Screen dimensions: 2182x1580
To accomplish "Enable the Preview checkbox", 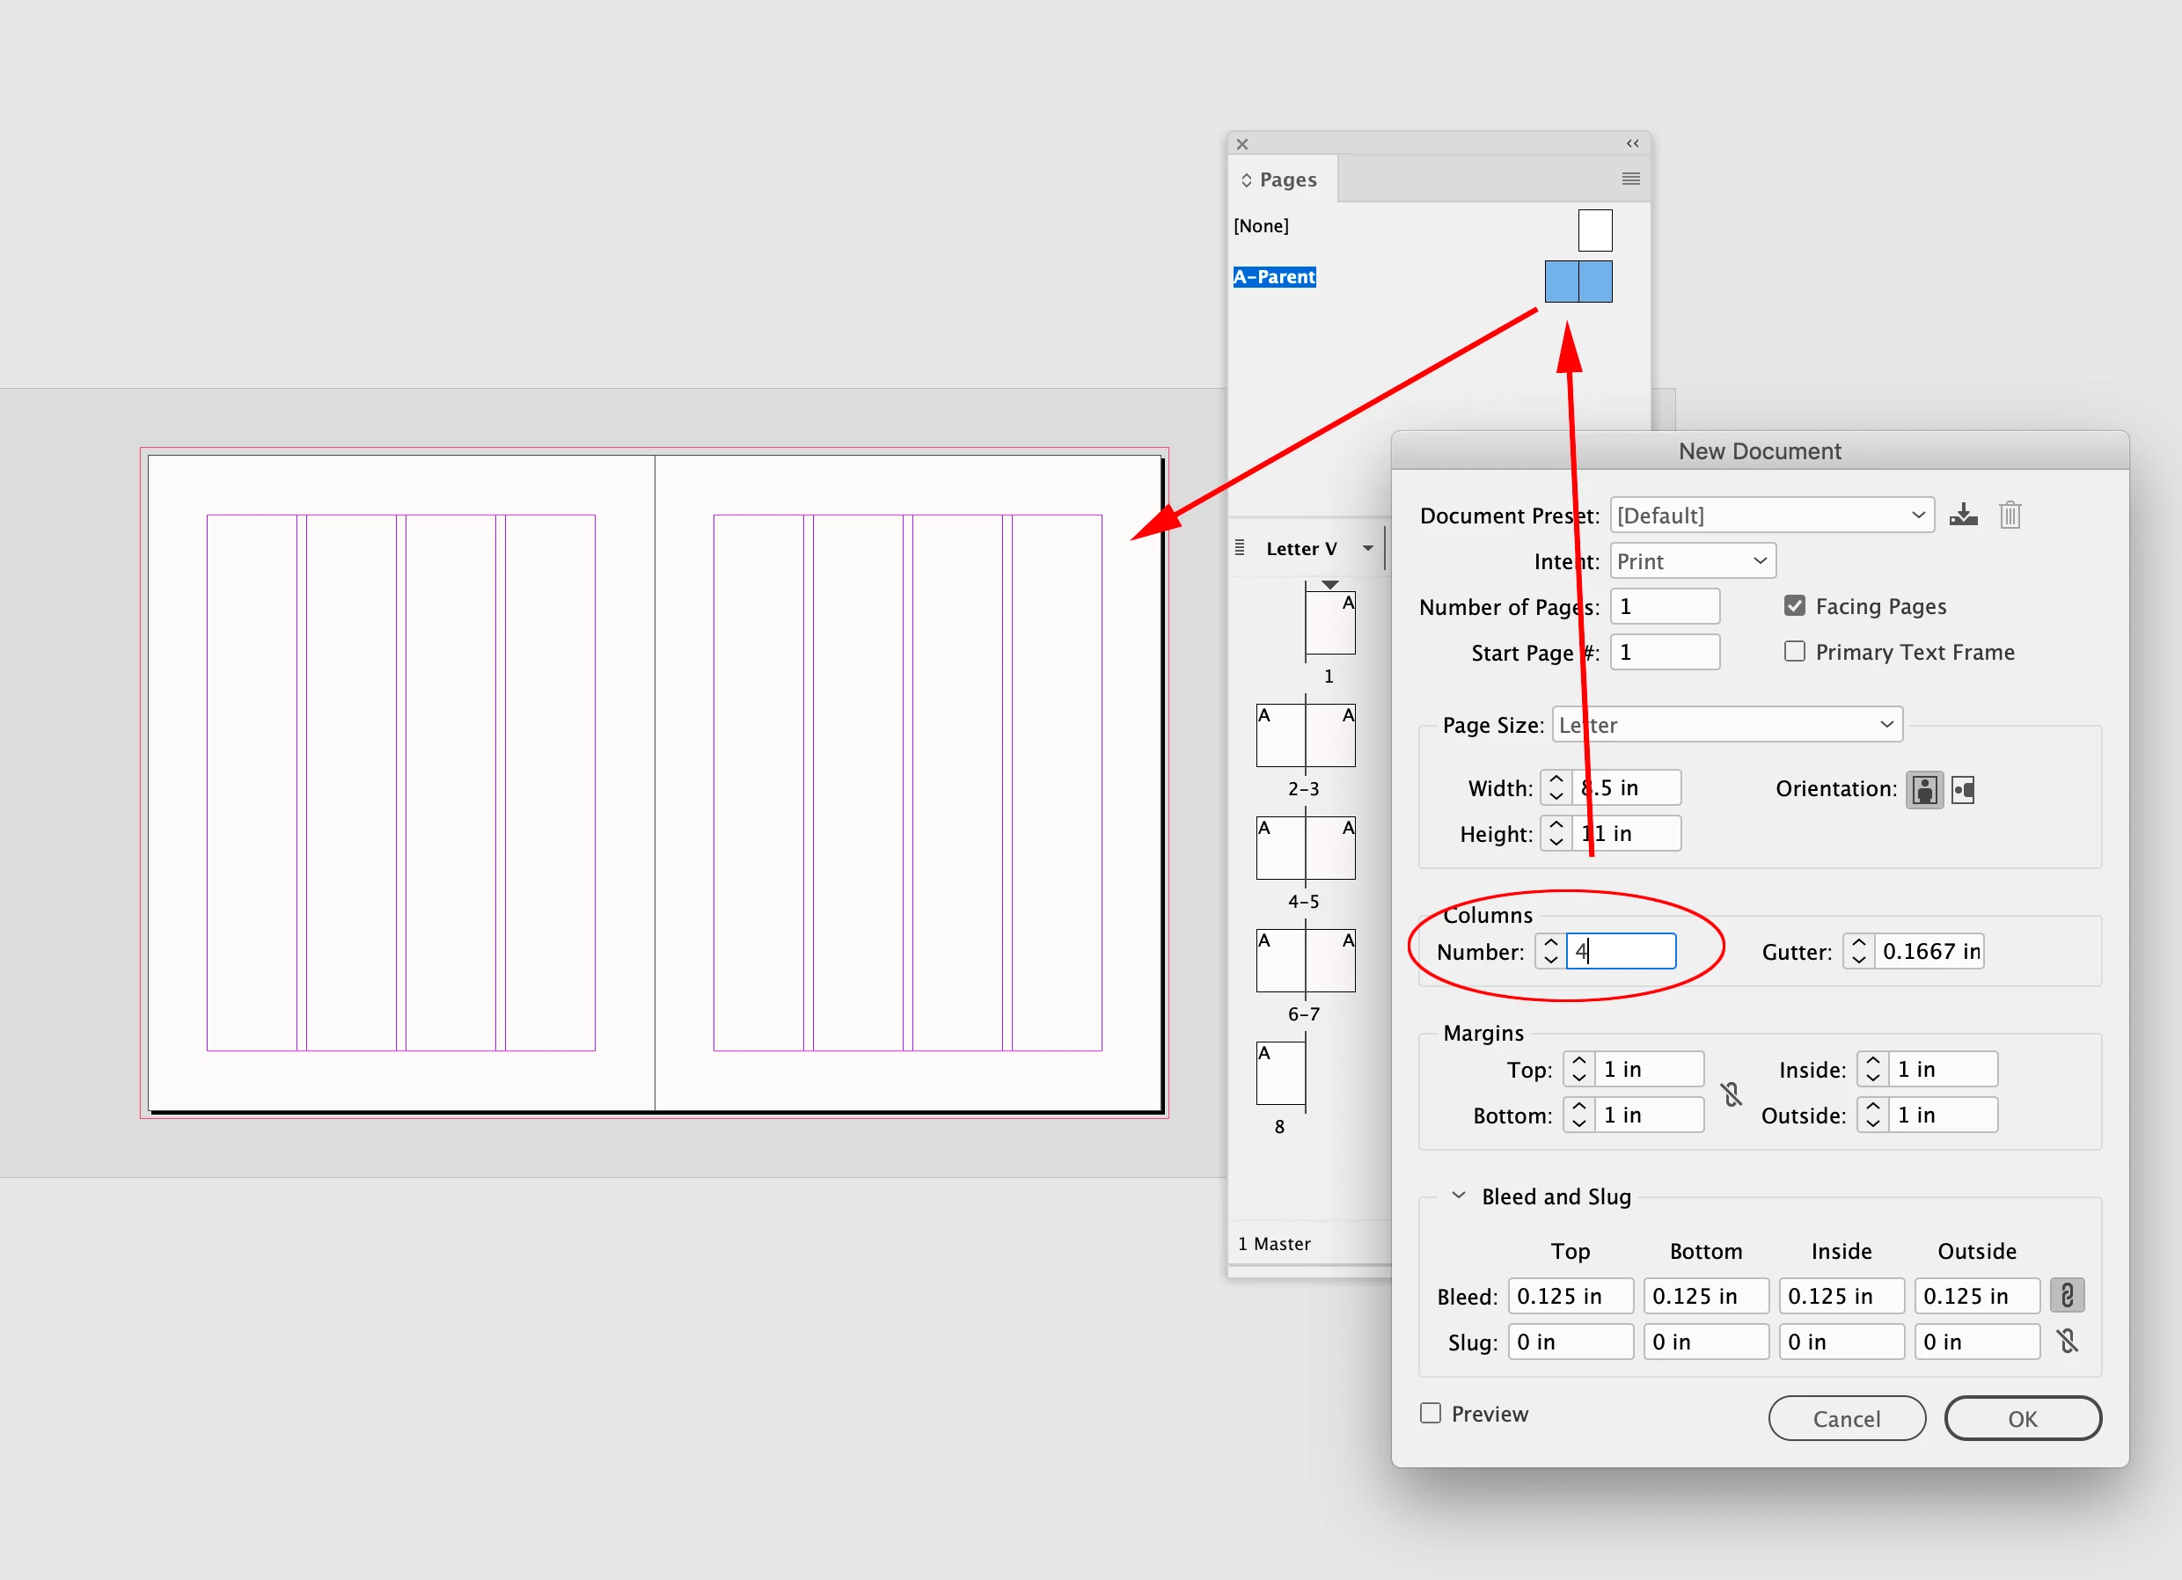I will 1431,1413.
